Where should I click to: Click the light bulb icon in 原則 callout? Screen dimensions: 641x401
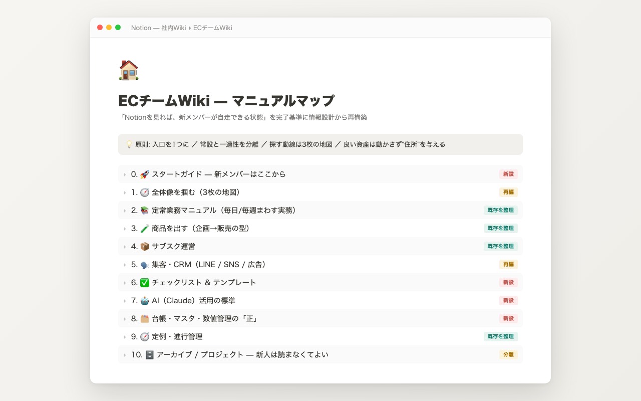pyautogui.click(x=129, y=144)
